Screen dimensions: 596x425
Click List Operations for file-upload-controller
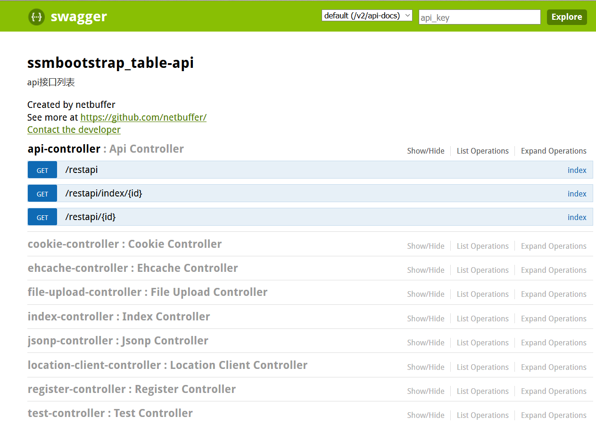[x=483, y=294]
